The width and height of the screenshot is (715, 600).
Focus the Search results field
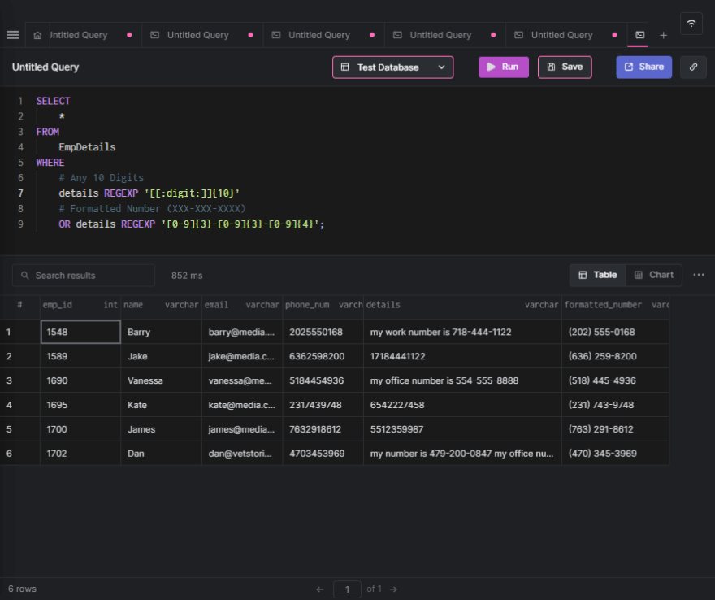tap(84, 276)
